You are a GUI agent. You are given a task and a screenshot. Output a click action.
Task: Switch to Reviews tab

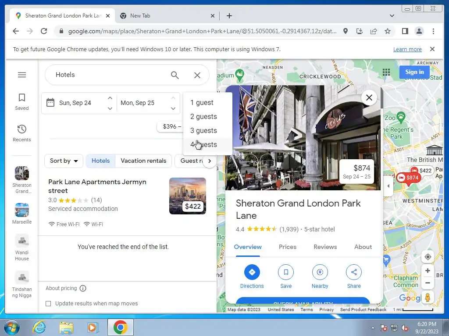click(325, 247)
